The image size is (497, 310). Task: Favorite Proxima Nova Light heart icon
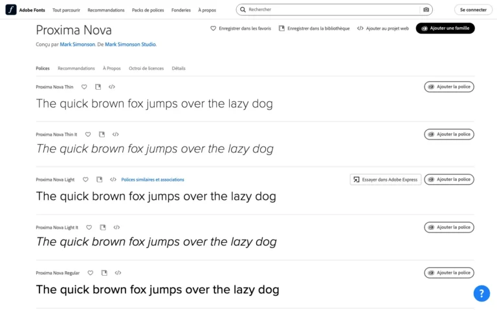85,180
